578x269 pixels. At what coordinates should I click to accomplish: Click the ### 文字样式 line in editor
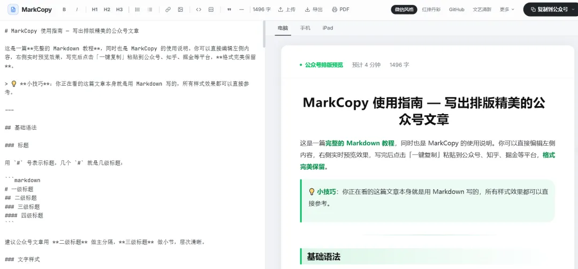pos(22,260)
